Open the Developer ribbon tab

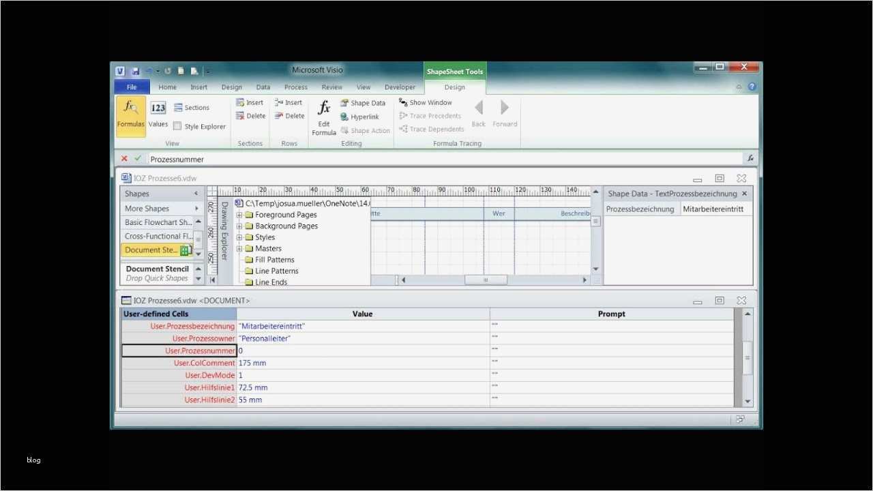click(x=400, y=87)
